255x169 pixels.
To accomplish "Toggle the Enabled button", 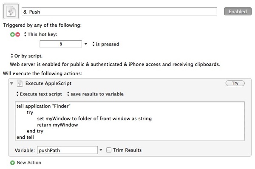I will tap(238, 11).
